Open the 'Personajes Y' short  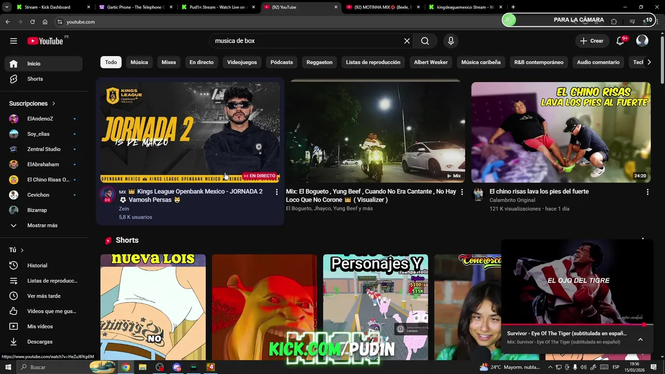pyautogui.click(x=376, y=307)
